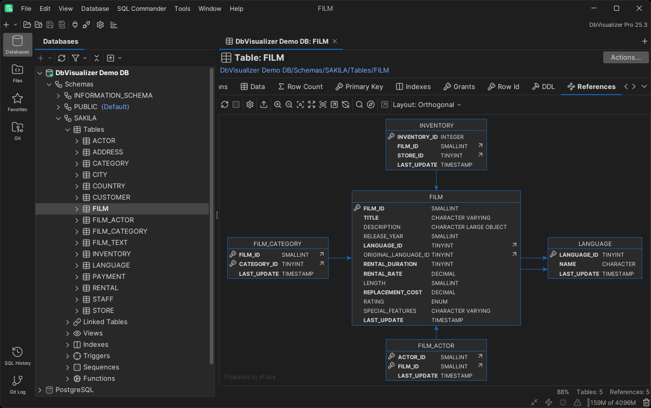Export the references graph via the upload icon

(263, 104)
